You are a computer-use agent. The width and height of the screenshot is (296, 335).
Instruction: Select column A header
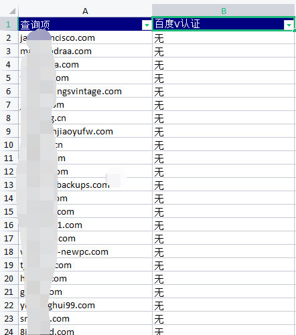[x=85, y=11]
